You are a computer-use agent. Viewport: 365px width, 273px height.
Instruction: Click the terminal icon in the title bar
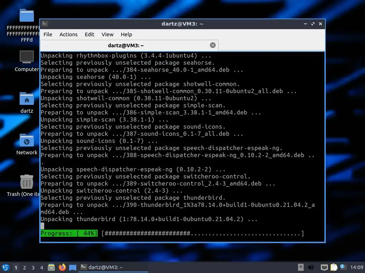45,24
